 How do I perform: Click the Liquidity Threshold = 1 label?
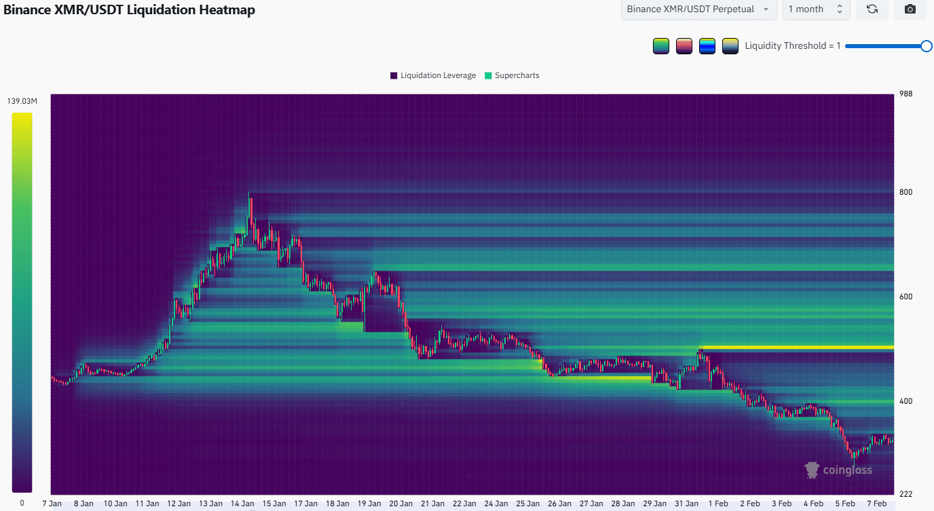pyautogui.click(x=792, y=46)
